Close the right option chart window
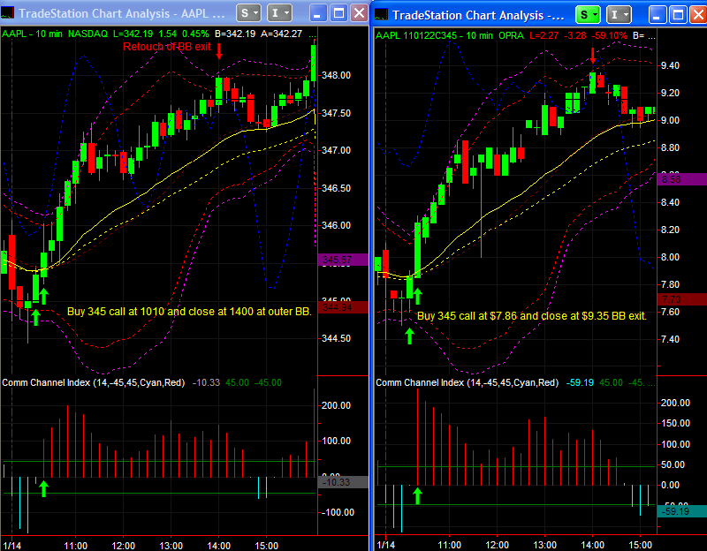The width and height of the screenshot is (707, 551). pos(698,15)
